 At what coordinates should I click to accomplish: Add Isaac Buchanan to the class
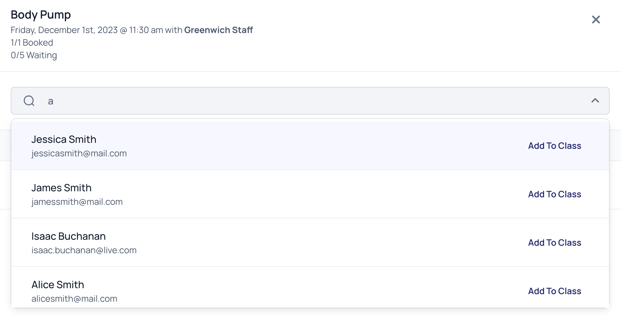pyautogui.click(x=554, y=243)
